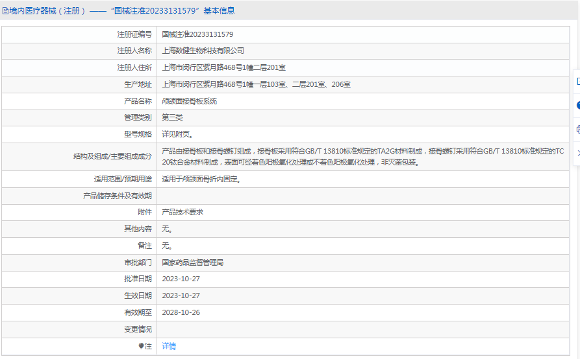The image size is (580, 359).
Task: Click expiry date 2028-10-26
Action: coord(181,312)
